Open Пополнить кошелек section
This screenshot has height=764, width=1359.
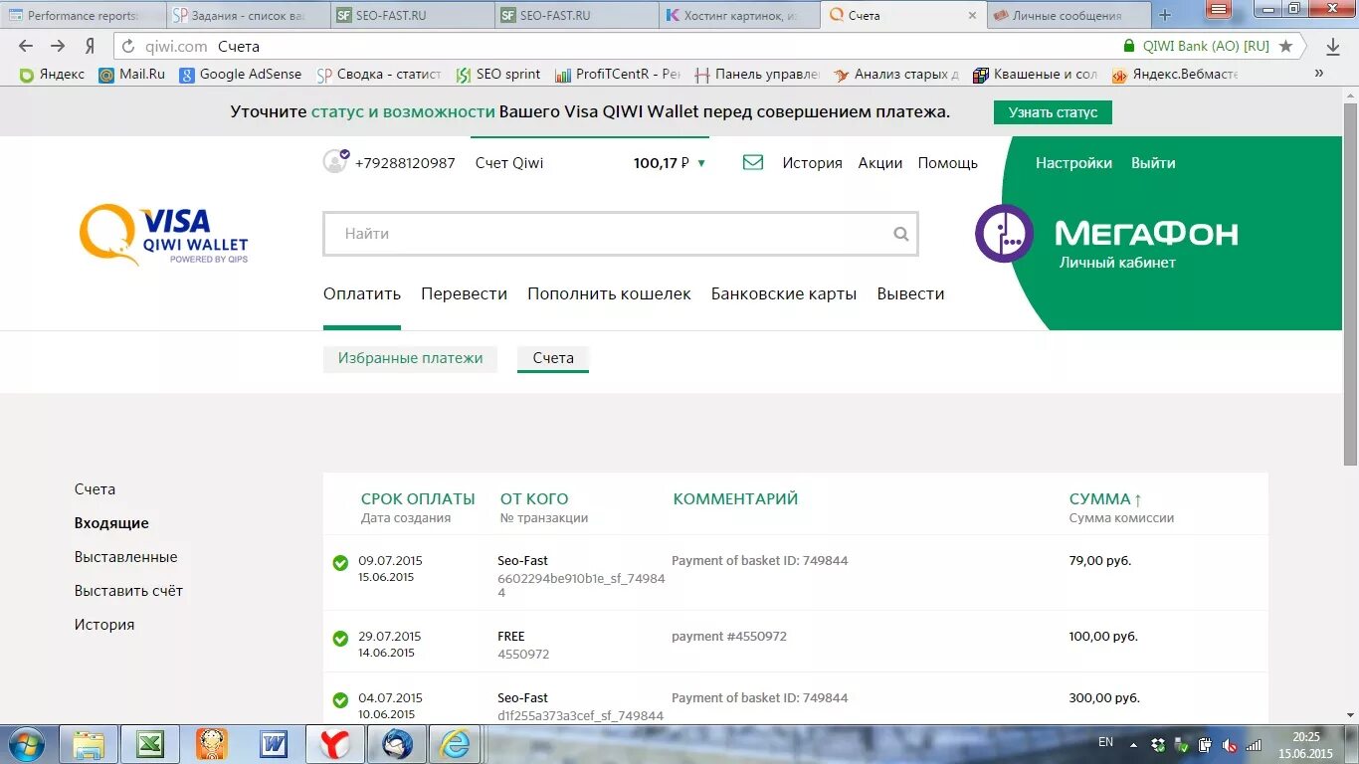click(609, 293)
